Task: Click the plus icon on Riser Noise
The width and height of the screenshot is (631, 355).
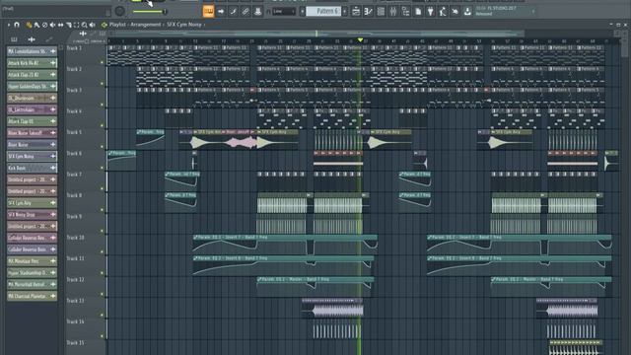Action: 52,145
